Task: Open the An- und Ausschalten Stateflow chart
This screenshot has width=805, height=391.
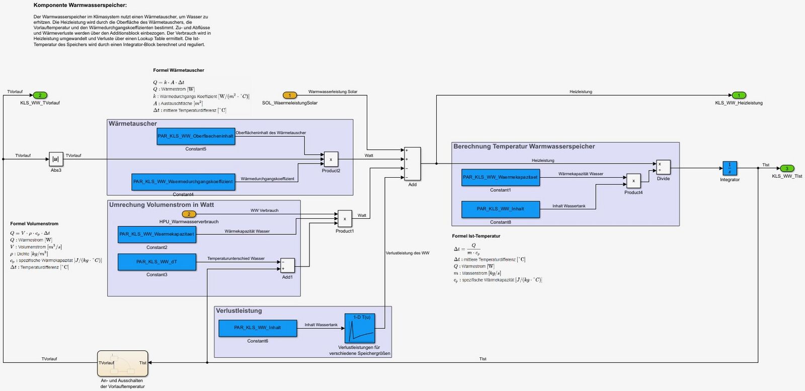Action: [x=123, y=363]
